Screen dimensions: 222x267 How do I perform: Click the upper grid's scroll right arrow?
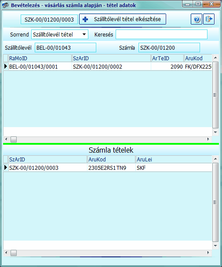(x=208, y=139)
